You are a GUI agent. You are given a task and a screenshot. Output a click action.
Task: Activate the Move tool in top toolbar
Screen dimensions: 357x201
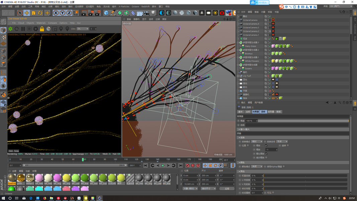(x=27, y=13)
